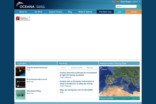Click the Recently section header

click(x=78, y=63)
